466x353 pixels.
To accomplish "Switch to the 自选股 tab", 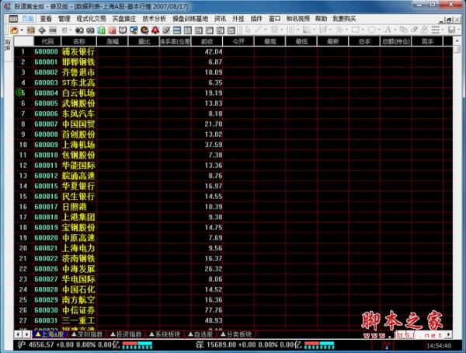I will pyautogui.click(x=200, y=334).
